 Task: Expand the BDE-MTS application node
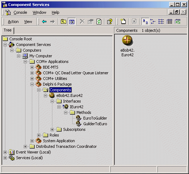coord(32,67)
